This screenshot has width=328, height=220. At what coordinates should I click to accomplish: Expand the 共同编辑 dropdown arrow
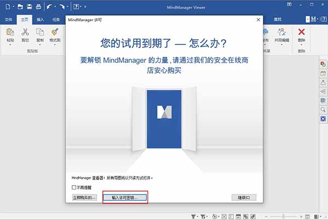point(282,45)
